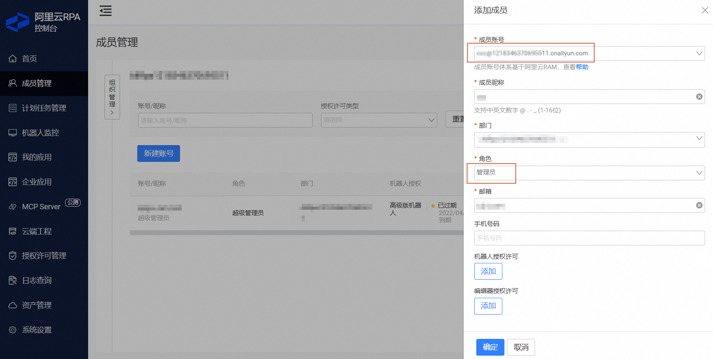The height and width of the screenshot is (359, 713).
Task: Click the monitor icon beside 机器人监控
Action: pyautogui.click(x=13, y=133)
